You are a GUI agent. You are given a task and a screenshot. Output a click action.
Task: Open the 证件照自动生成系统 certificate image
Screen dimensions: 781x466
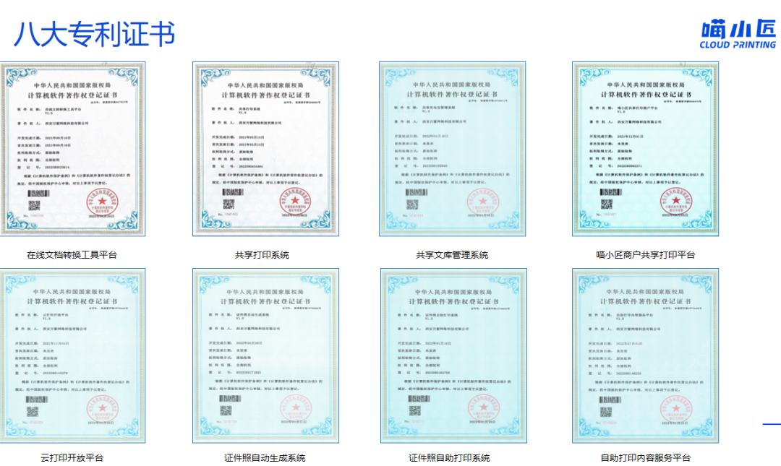click(265, 355)
